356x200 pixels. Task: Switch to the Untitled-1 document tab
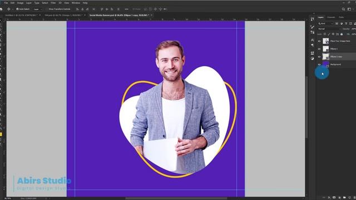click(x=21, y=15)
